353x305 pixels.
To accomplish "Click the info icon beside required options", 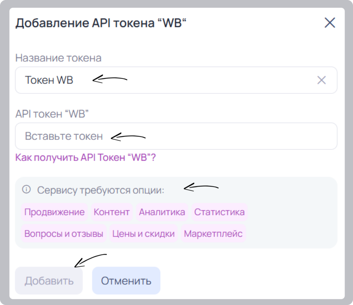I will pos(26,189).
